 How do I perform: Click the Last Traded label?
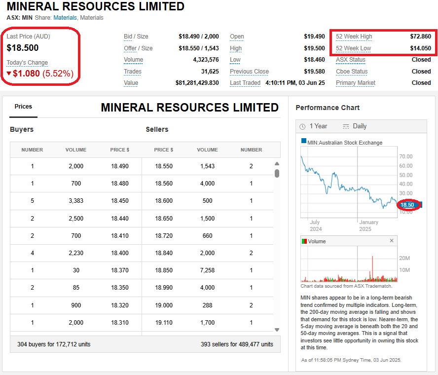pyautogui.click(x=245, y=83)
